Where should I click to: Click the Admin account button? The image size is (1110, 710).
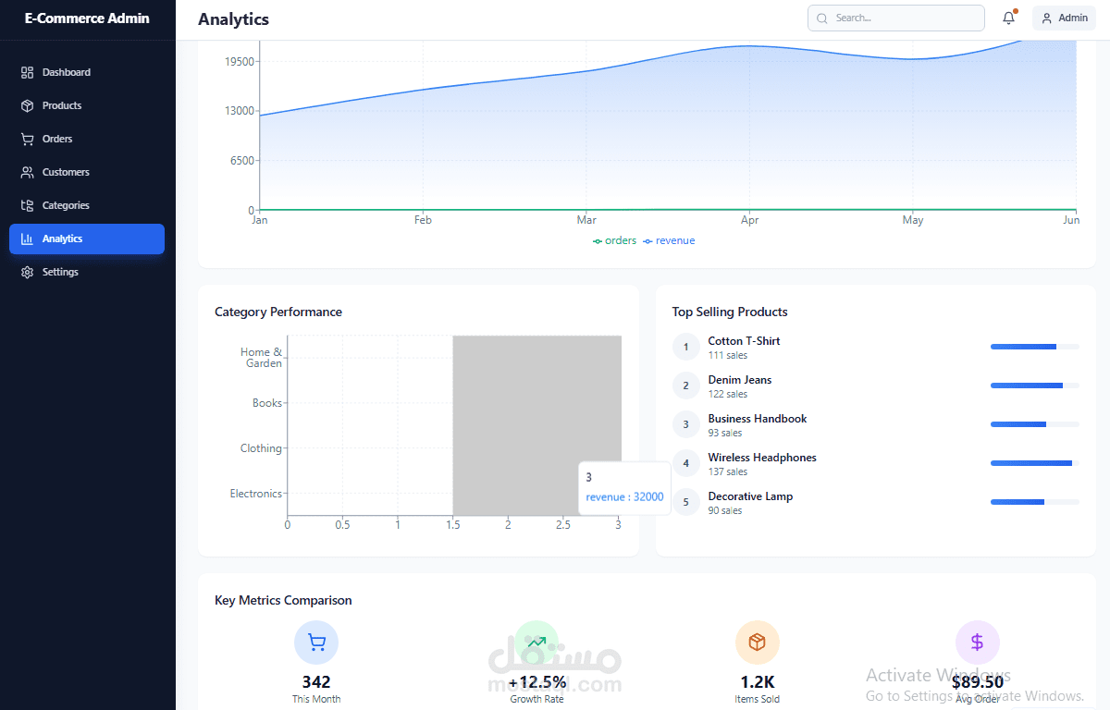coord(1064,18)
